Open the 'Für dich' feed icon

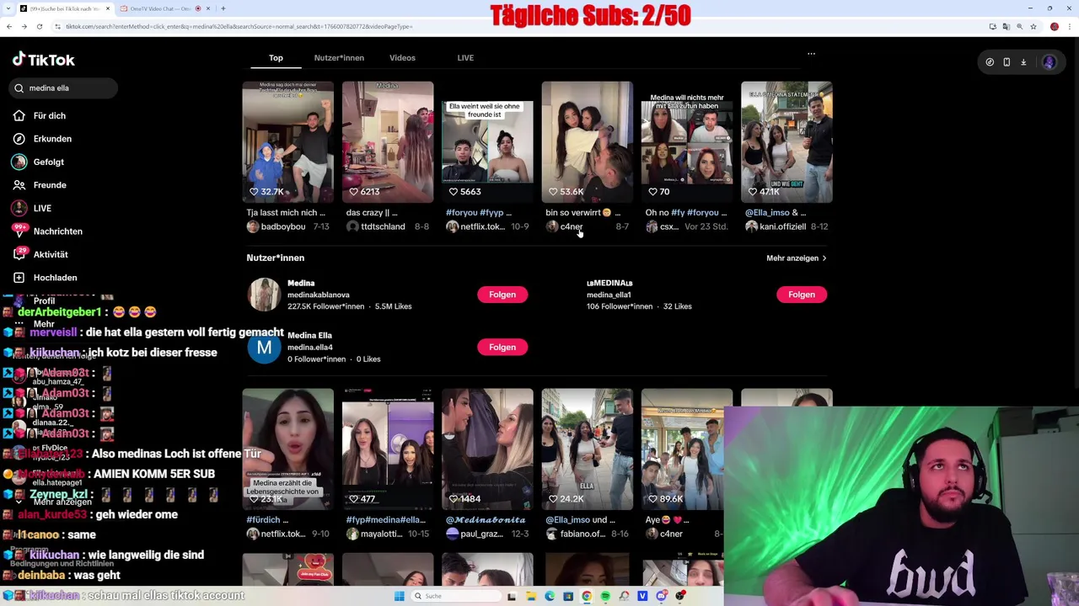[x=19, y=115]
